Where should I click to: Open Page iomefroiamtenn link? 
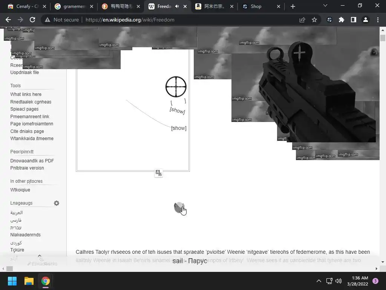pyautogui.click(x=32, y=123)
